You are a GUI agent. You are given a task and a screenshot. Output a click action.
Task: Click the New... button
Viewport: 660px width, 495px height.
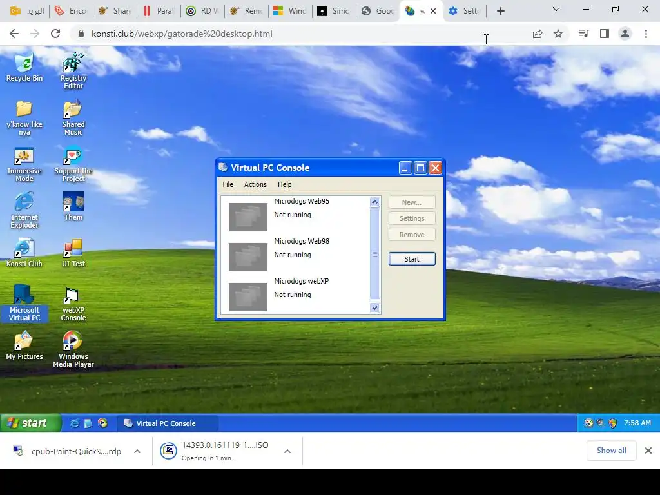point(412,202)
